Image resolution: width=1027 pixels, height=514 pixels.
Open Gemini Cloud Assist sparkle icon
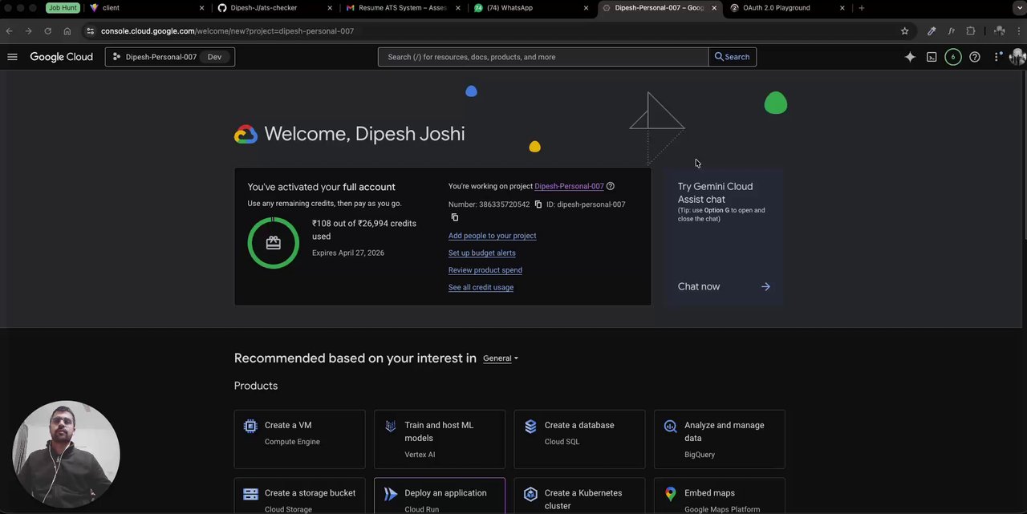[x=910, y=57]
